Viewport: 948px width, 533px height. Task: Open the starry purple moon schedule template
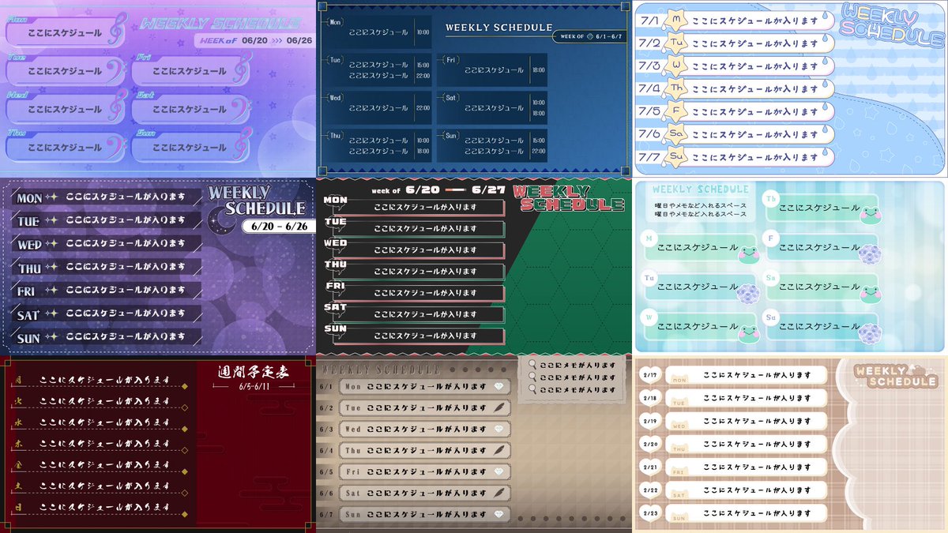coord(157,266)
